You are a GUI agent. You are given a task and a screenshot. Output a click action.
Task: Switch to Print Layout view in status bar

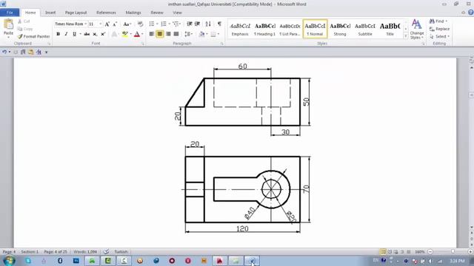click(383, 251)
